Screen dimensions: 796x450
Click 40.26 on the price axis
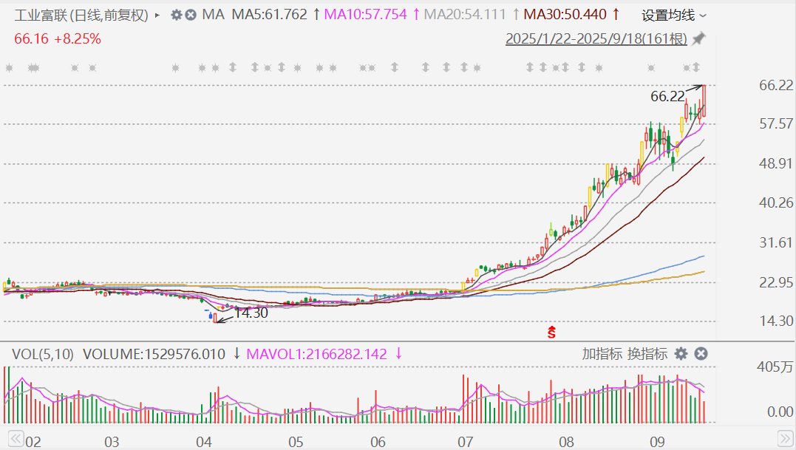pos(776,203)
